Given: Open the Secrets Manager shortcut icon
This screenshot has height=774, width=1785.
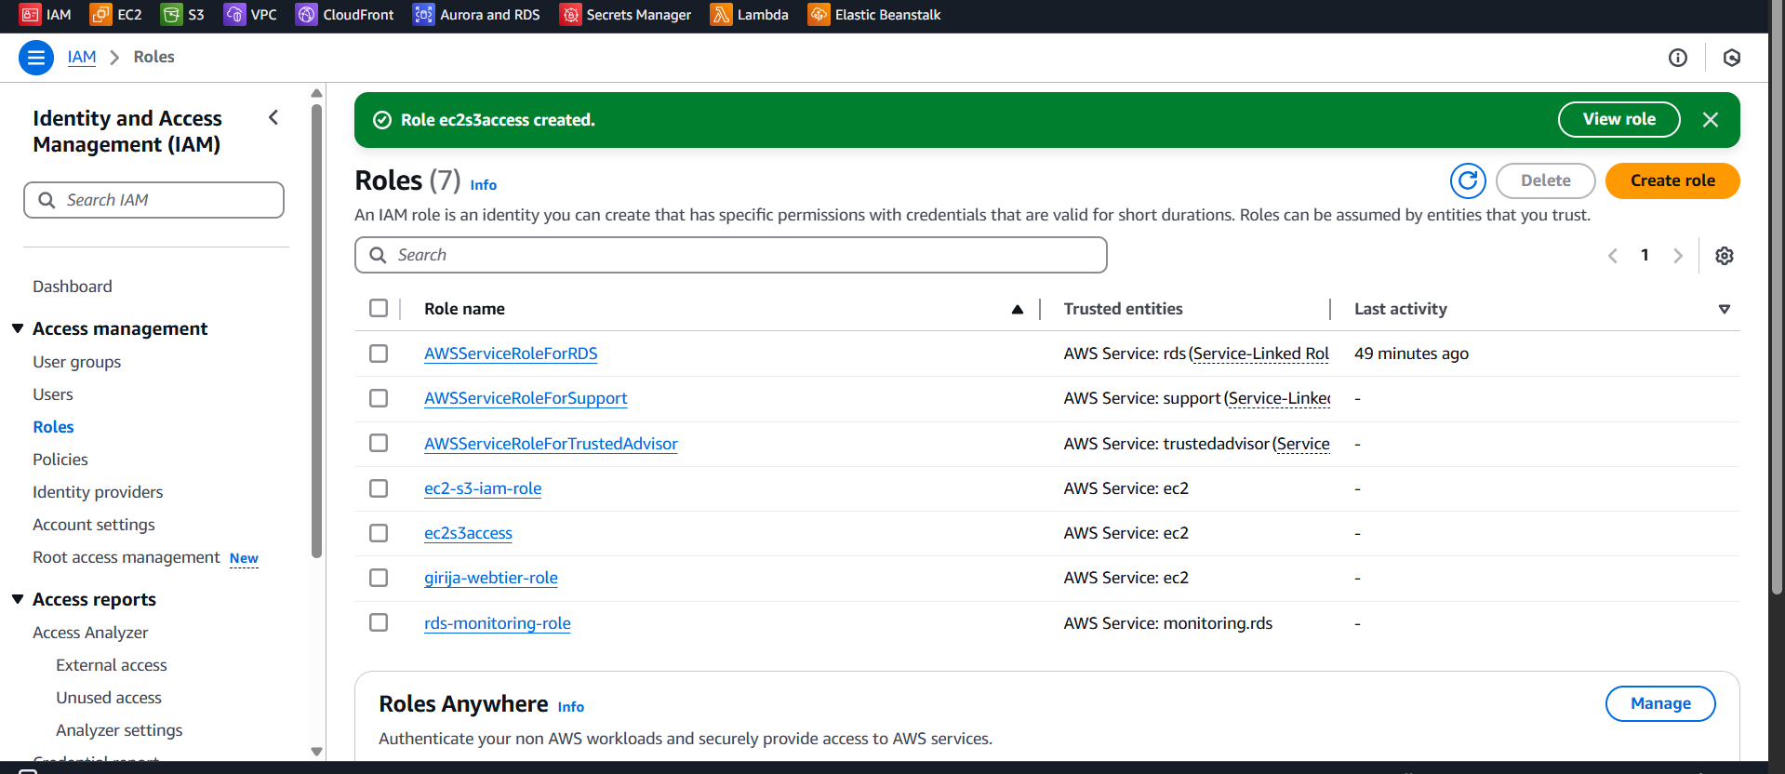Looking at the screenshot, I should 570,15.
